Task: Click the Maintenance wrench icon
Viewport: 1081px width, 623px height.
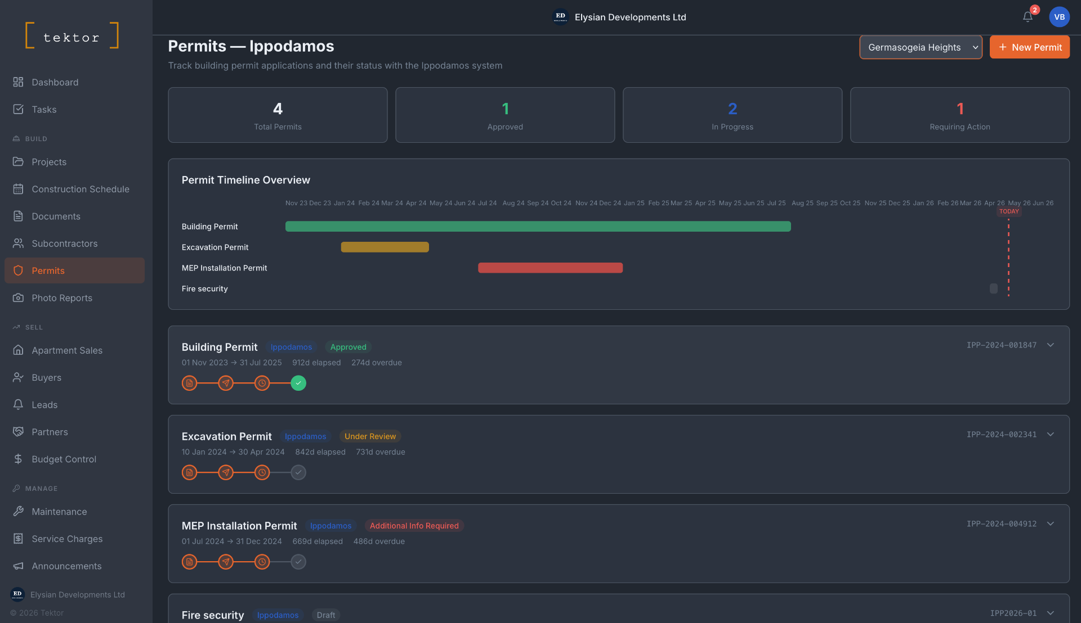Action: coord(18,511)
